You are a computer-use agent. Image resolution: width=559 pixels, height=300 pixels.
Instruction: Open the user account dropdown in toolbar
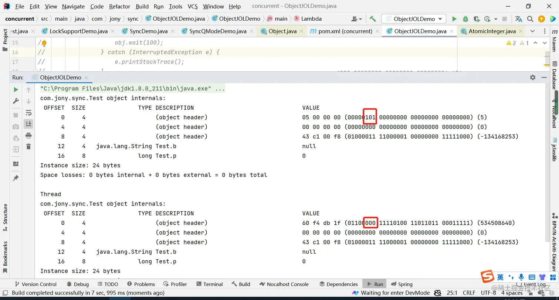tap(356, 19)
